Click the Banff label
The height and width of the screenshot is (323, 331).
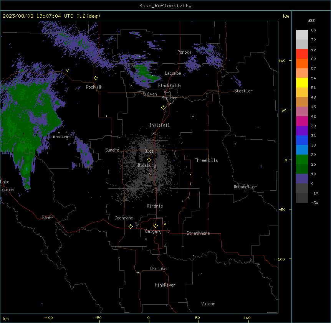coord(48,218)
